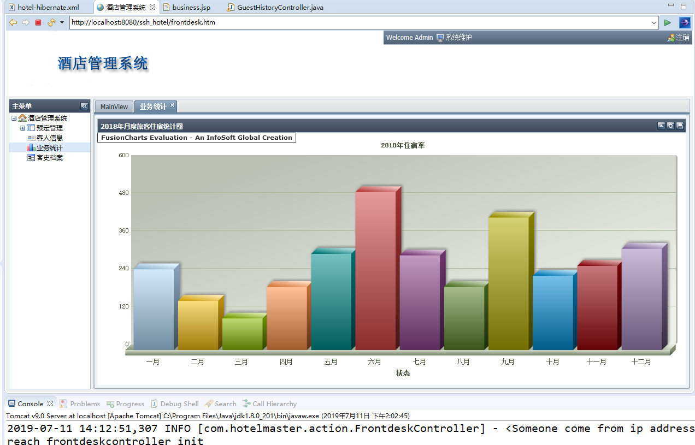695x445 pixels.
Task: Expand the 预定管理 tree node
Action: 23,128
